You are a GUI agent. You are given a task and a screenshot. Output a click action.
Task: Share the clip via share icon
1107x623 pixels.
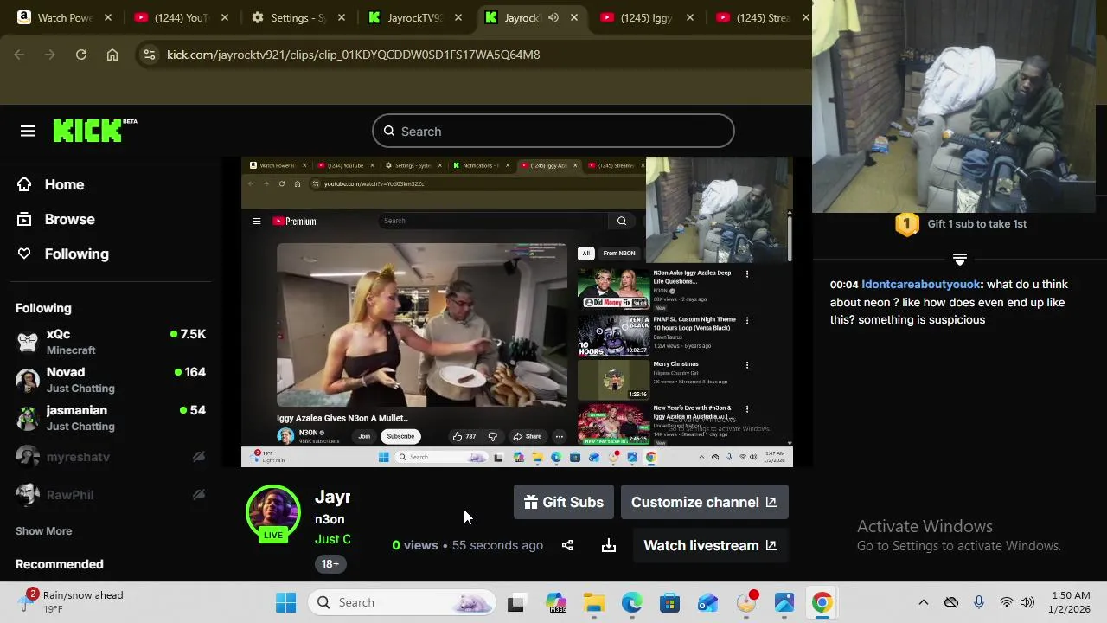[x=567, y=545]
